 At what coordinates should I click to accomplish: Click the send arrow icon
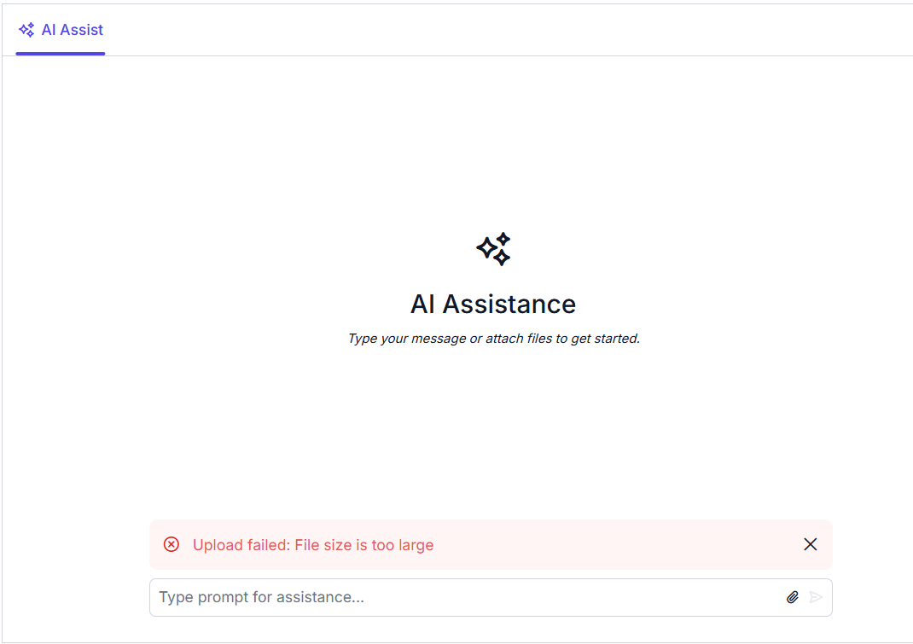[x=817, y=597]
